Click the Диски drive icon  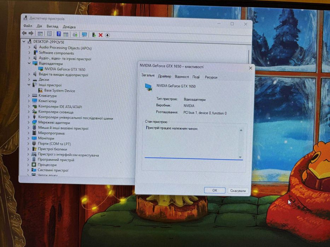tap(35, 80)
